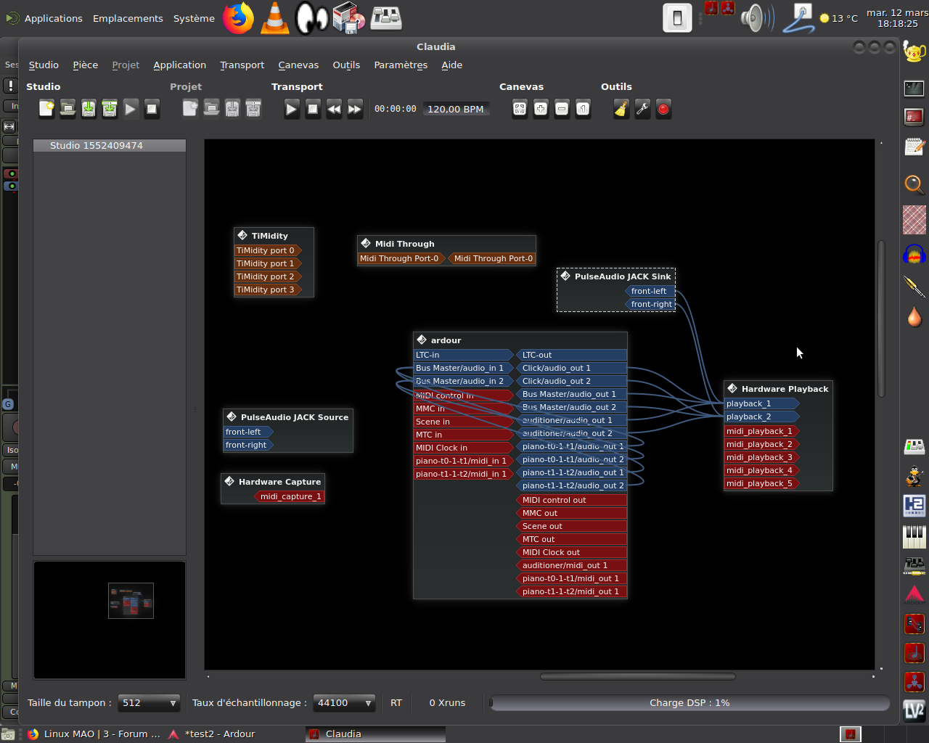Click the canvas minimap preview thumbnail
Viewport: 929px width, 743px height.
(x=131, y=601)
